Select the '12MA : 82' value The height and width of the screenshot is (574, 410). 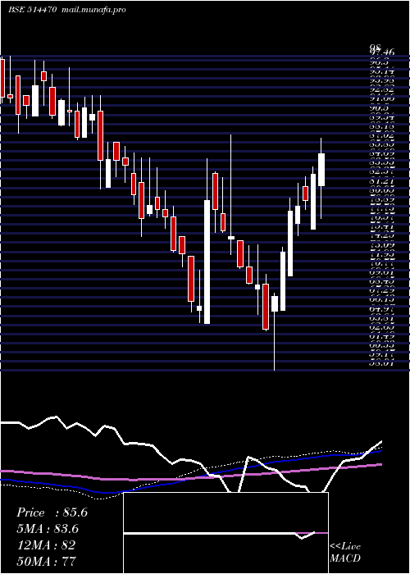46,545
